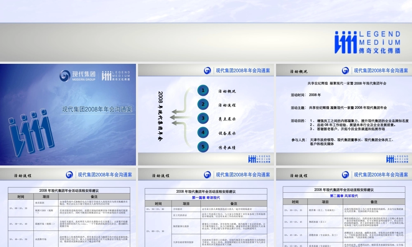
Task: Click footer Legend Medium logo on 活动概况 slide
Action: [x=397, y=159]
